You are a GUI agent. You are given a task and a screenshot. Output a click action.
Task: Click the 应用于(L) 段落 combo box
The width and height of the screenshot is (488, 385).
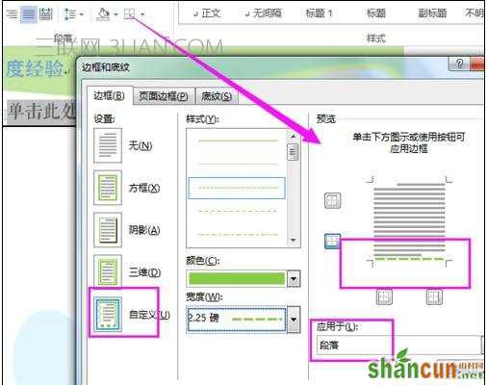[x=400, y=346]
